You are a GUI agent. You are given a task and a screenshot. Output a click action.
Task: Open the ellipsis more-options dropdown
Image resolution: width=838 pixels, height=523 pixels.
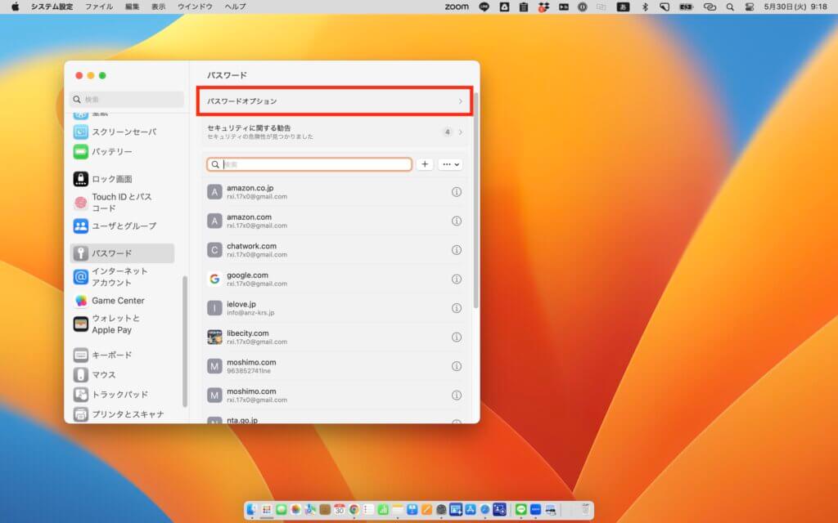[x=450, y=164]
